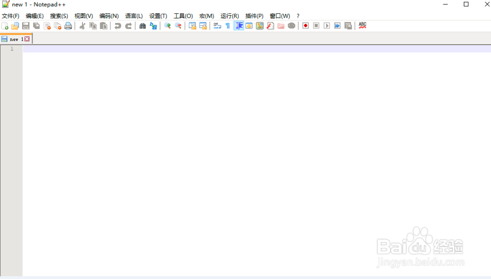Close the new 1 tab

click(x=27, y=39)
